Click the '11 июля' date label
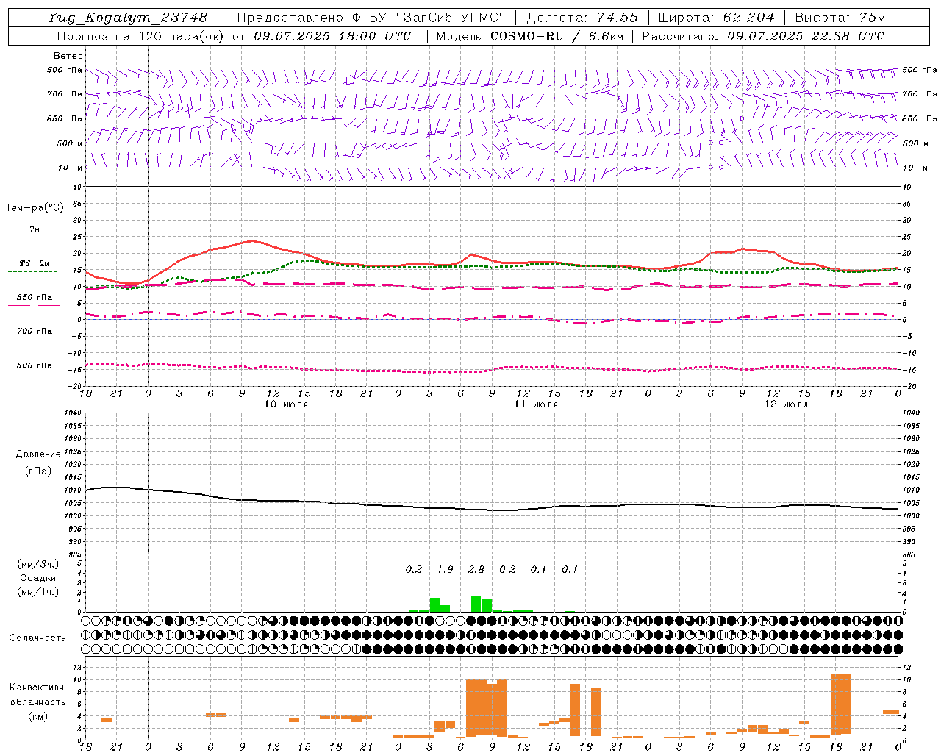Viewport: 941px width, 753px height. click(536, 404)
